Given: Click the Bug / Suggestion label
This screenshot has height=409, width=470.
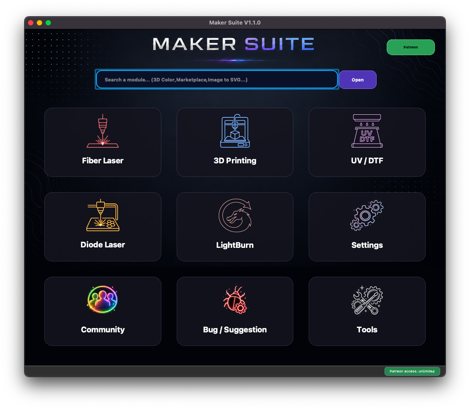Looking at the screenshot, I should (235, 329).
